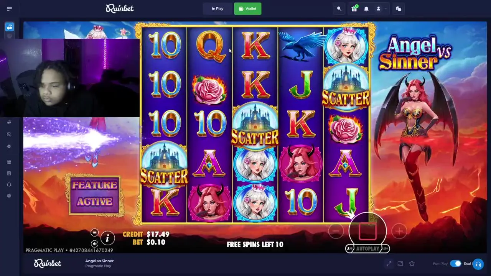Toggle the AUTOPLAY button
The width and height of the screenshot is (491, 276).
(x=367, y=248)
